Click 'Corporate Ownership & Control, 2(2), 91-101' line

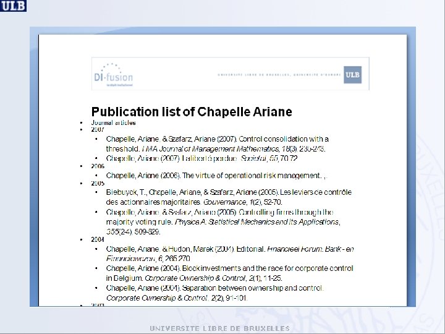pyautogui.click(x=177, y=298)
